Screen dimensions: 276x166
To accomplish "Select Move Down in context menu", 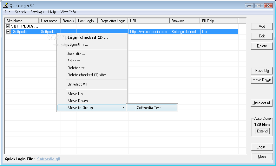I will click(x=92, y=101).
